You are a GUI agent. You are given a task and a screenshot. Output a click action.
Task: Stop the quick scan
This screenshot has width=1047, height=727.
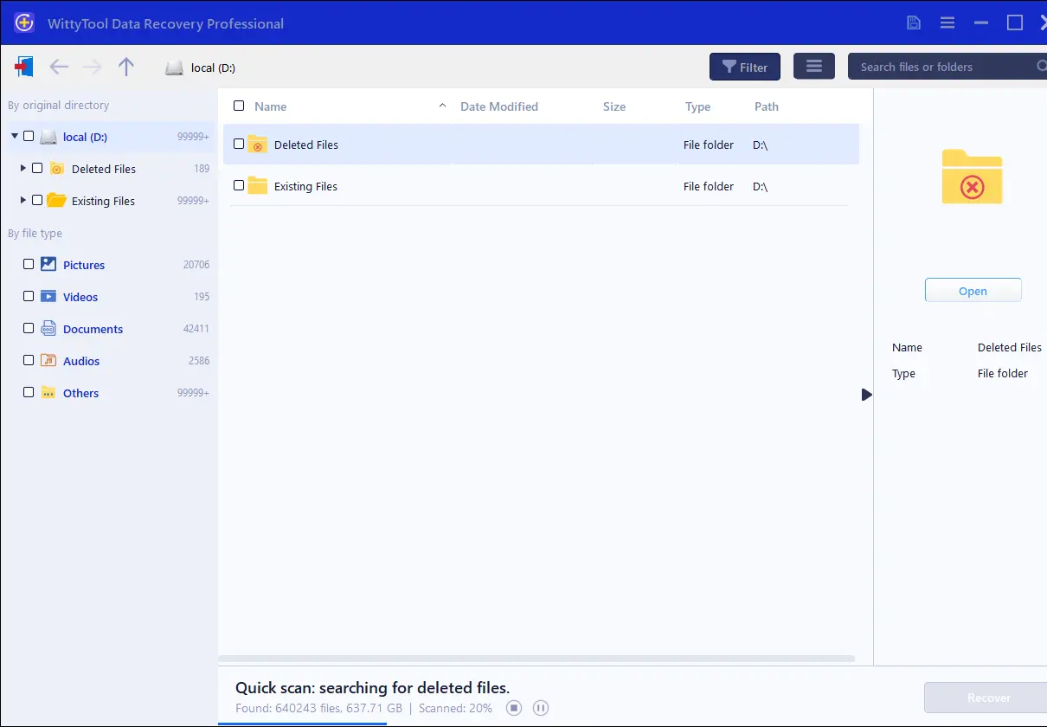pyautogui.click(x=514, y=708)
